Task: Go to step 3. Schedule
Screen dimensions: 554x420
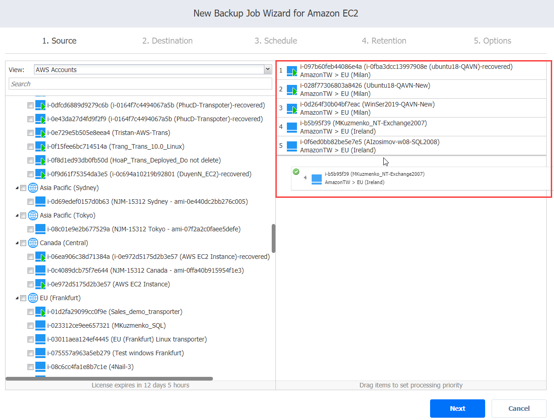Action: (276, 41)
